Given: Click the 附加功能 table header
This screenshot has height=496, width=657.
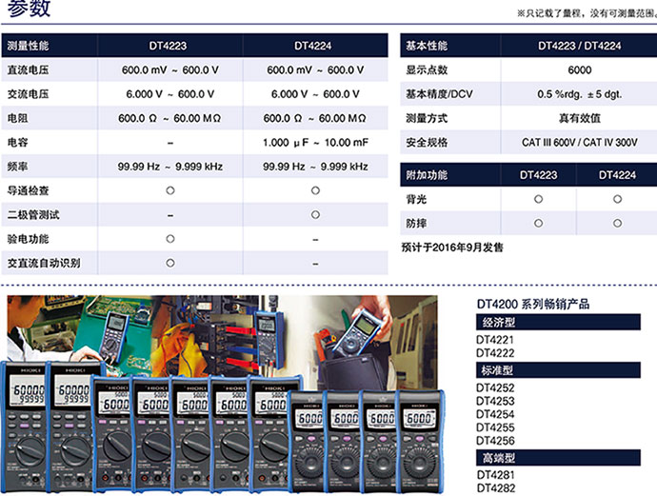Looking at the screenshot, I should (427, 174).
